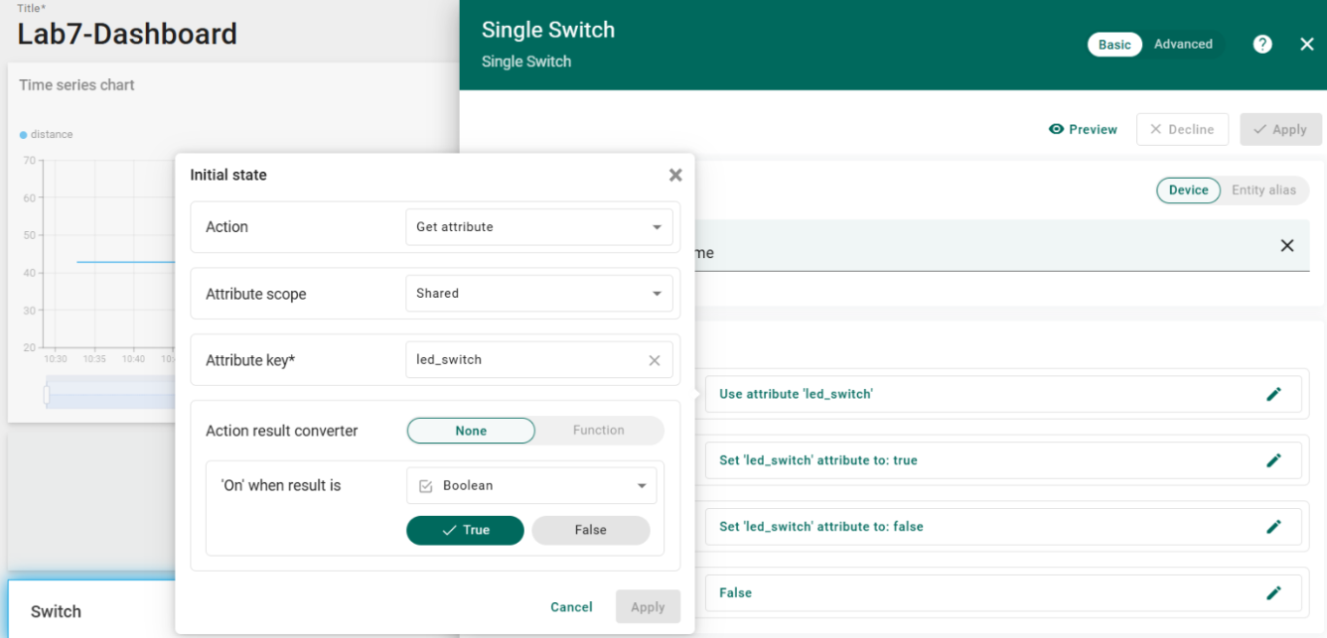This screenshot has height=638, width=1327.
Task: Click Decline in widget editor
Action: pyautogui.click(x=1182, y=129)
